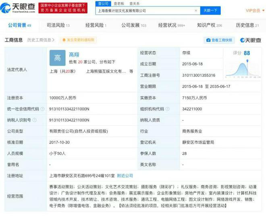
Task: Click the 发生变更时通知我 button
Action: coord(78,40)
